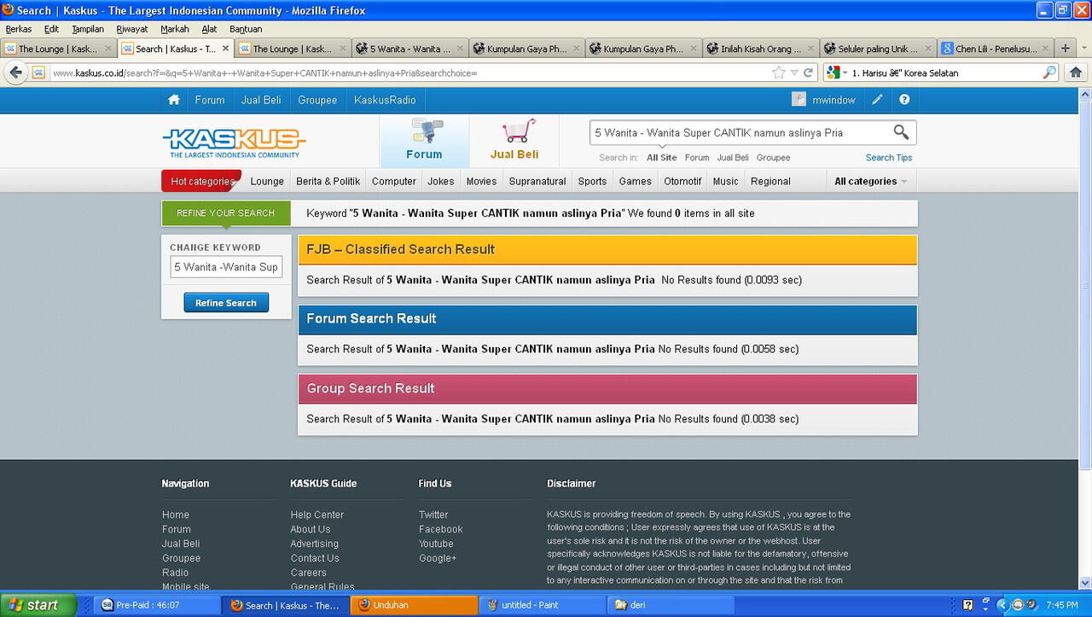This screenshot has width=1092, height=617.
Task: Switch to untitled - Paint in taskbar
Action: [542, 605]
